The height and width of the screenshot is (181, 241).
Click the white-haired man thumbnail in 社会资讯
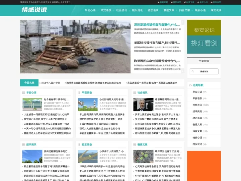tap(143, 105)
